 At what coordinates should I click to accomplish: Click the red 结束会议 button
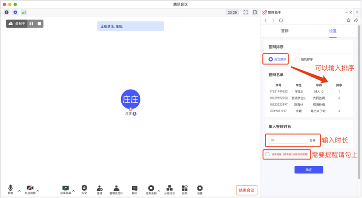point(247,190)
